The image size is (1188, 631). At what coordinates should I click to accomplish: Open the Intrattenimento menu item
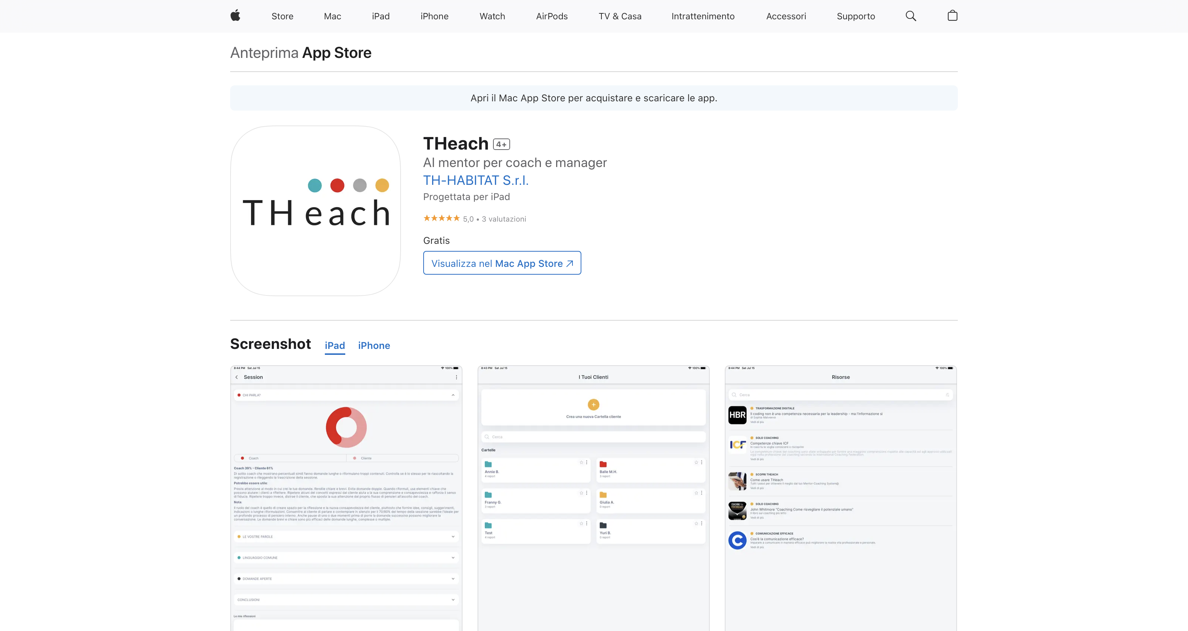[703, 16]
